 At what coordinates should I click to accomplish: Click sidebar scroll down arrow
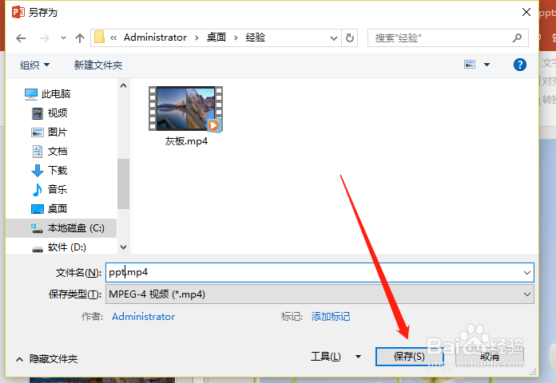(123, 247)
